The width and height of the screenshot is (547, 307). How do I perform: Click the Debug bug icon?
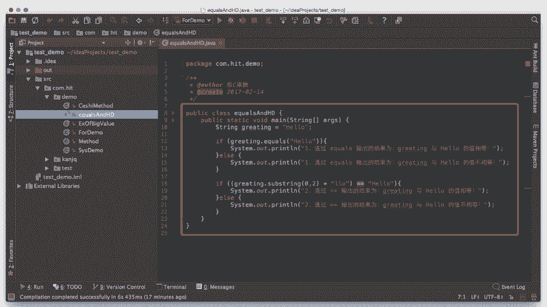pyautogui.click(x=231, y=20)
